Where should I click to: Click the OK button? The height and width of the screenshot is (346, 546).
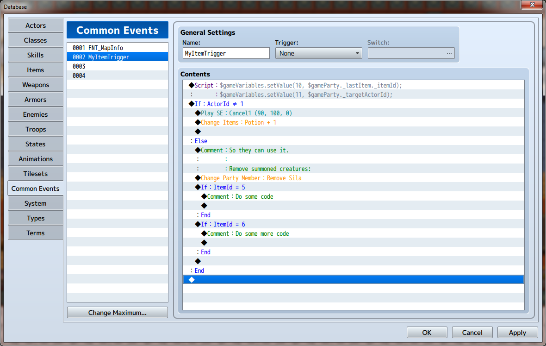click(x=427, y=332)
